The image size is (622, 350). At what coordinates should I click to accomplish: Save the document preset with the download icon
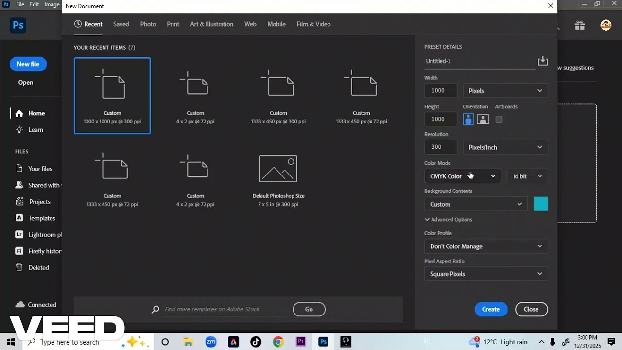click(x=543, y=61)
